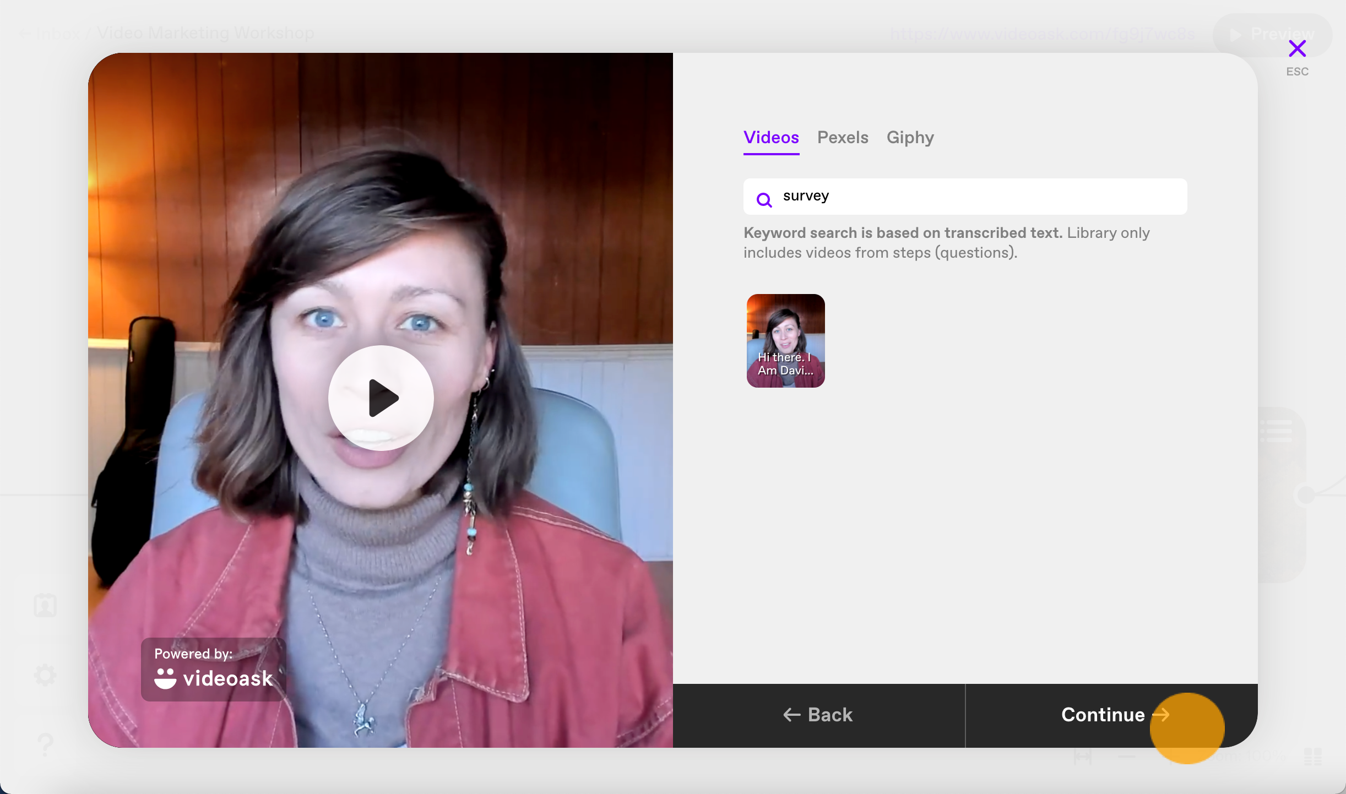1346x794 pixels.
Task: Click the Continue button
Action: pos(1111,715)
